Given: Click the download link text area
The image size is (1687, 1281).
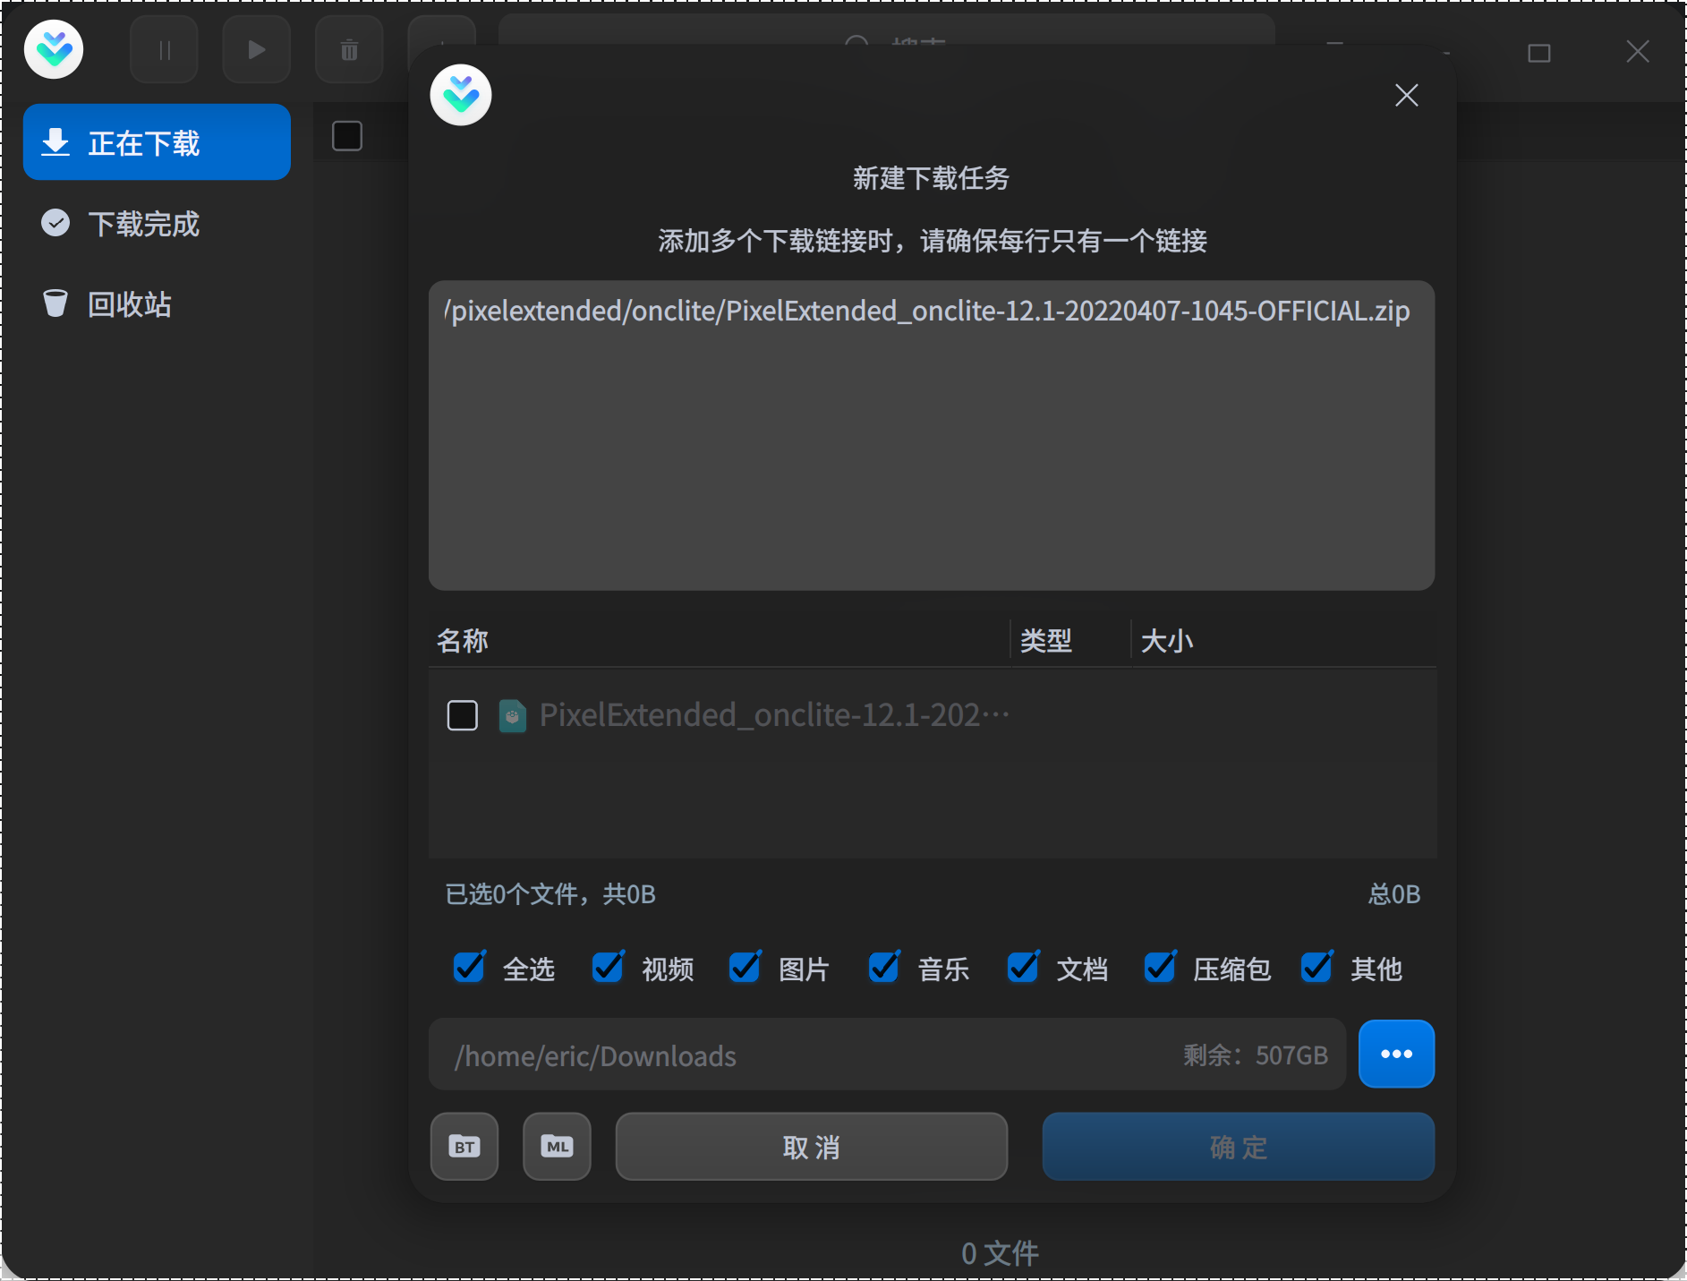Looking at the screenshot, I should pos(931,436).
